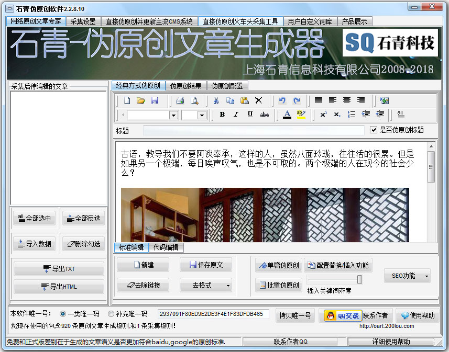Toggle italic formatting
Screen dimensions: 449x352
pos(236,115)
